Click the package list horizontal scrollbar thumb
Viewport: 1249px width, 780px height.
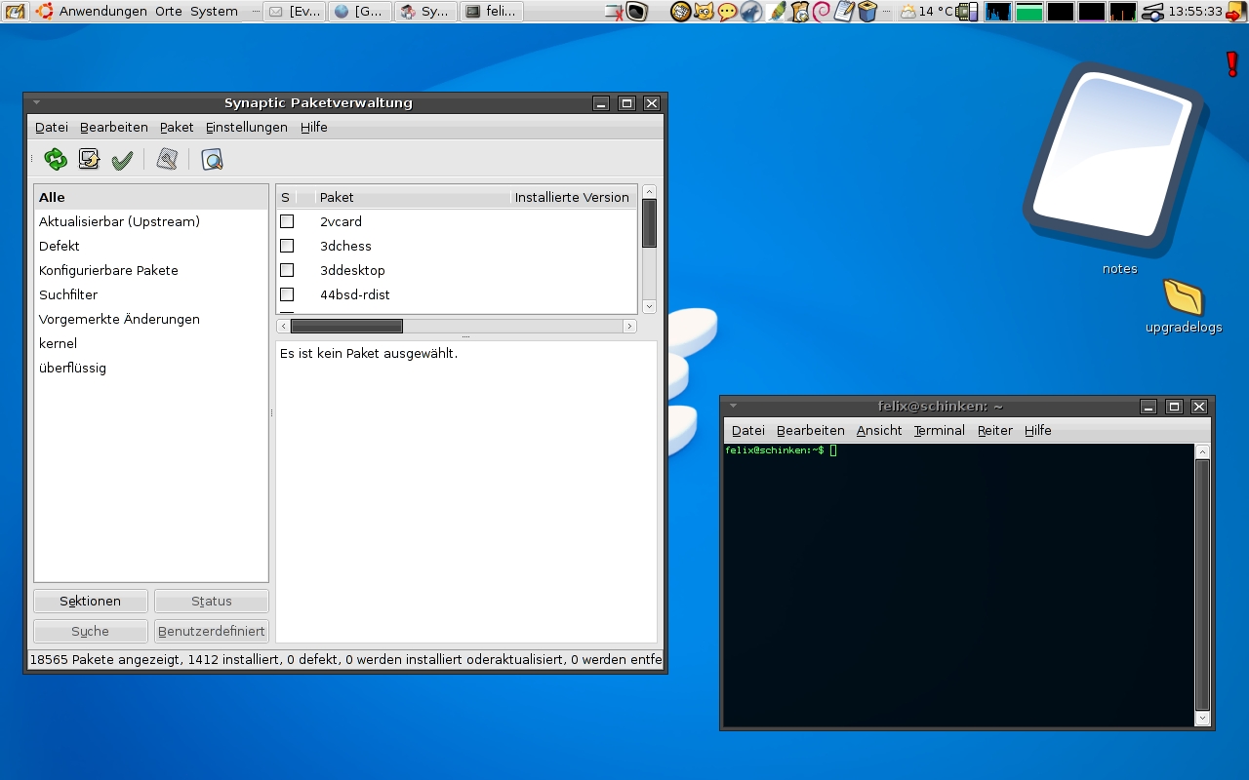pyautogui.click(x=346, y=326)
